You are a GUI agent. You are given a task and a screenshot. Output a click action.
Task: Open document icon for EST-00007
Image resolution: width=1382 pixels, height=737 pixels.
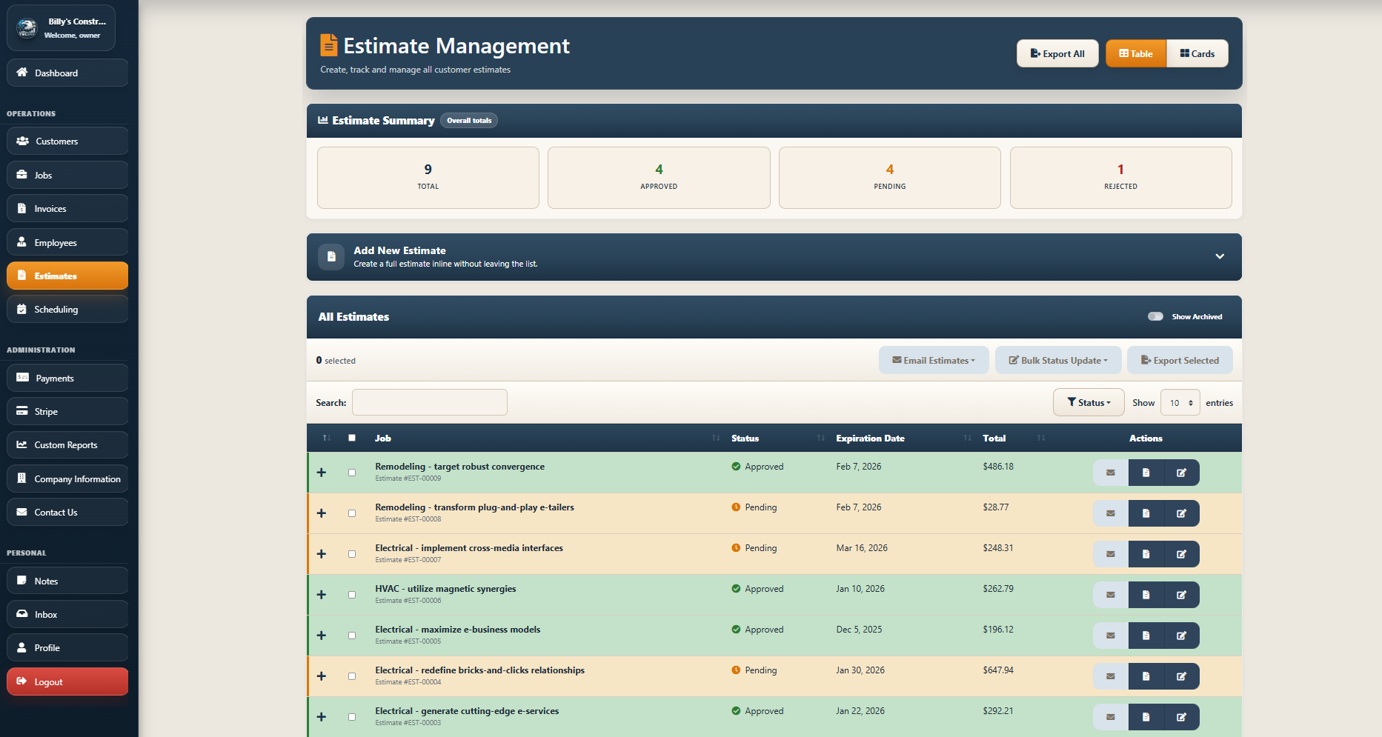1146,554
